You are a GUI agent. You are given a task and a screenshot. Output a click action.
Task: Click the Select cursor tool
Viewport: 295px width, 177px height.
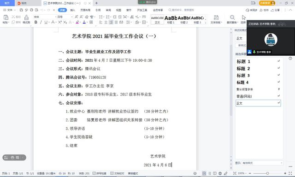243,19
